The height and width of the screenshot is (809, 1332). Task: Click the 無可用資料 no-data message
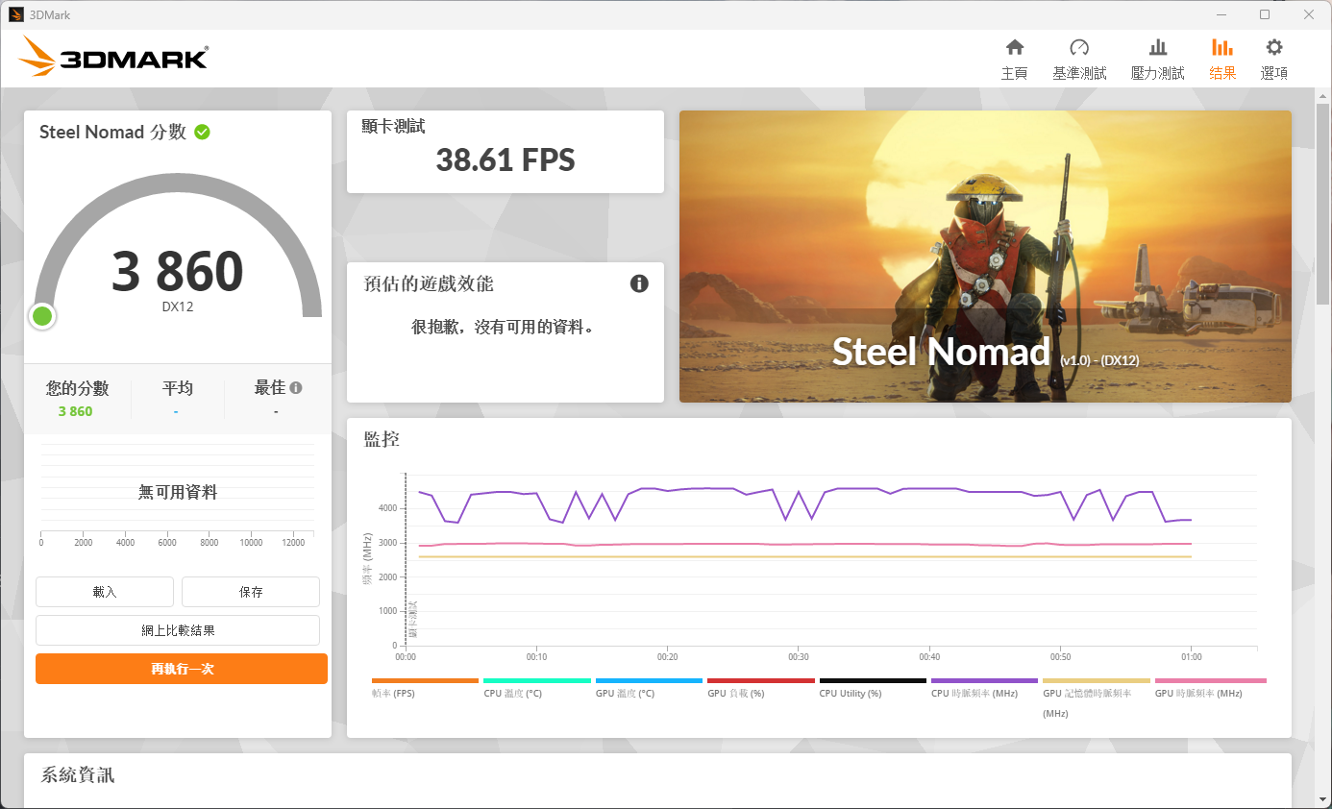click(178, 492)
